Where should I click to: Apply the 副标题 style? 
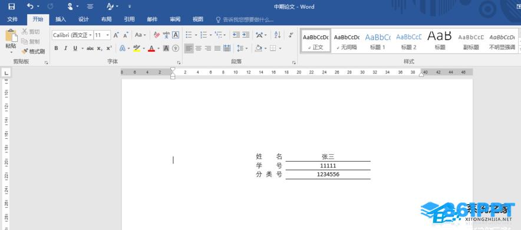coord(471,41)
